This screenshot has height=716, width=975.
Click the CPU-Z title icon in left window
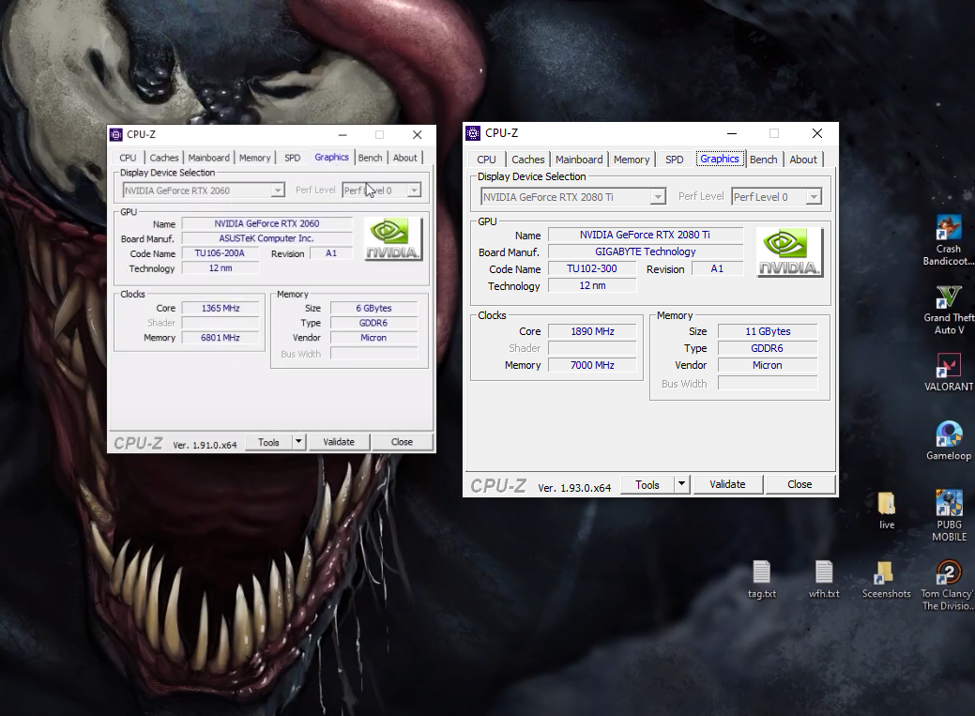[x=116, y=134]
